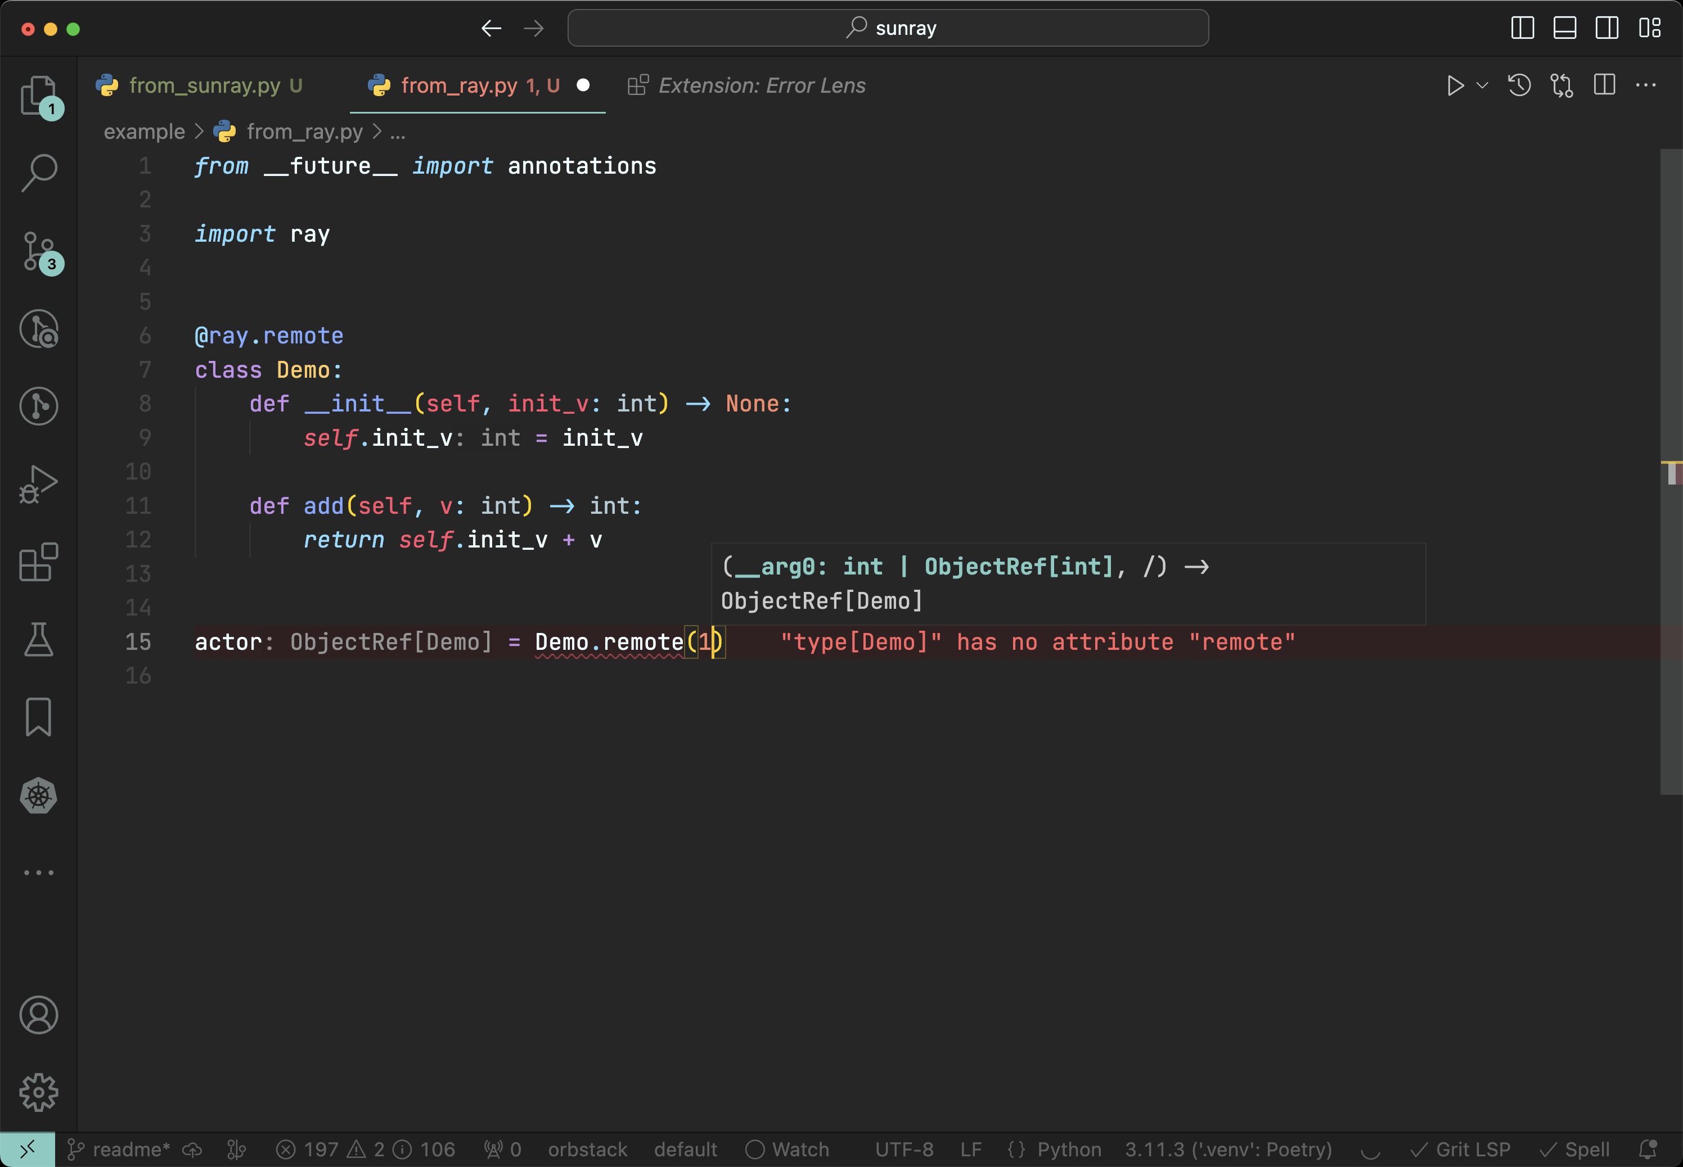Screen dimensions: 1683x1167
Task: Click the Manage settings gear icon
Action: coord(38,1092)
